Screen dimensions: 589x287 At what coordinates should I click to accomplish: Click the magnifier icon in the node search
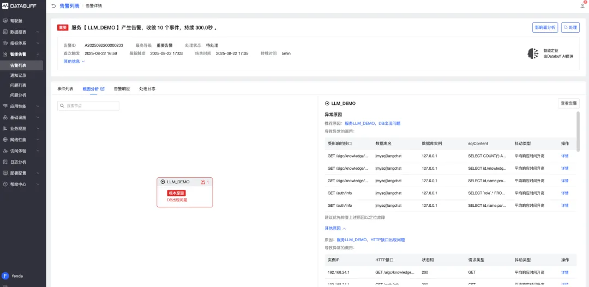tap(62, 106)
